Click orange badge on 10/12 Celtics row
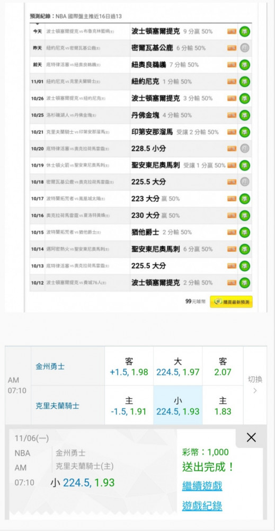Image resolution: width=275 pixels, height=531 pixels. tap(232, 282)
